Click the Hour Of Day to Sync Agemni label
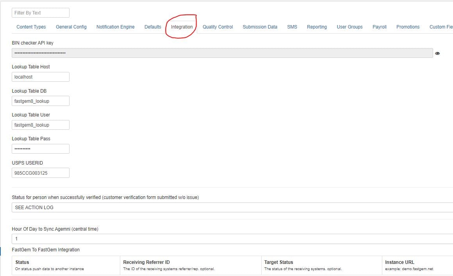Image resolution: width=453 pixels, height=276 pixels. point(55,229)
